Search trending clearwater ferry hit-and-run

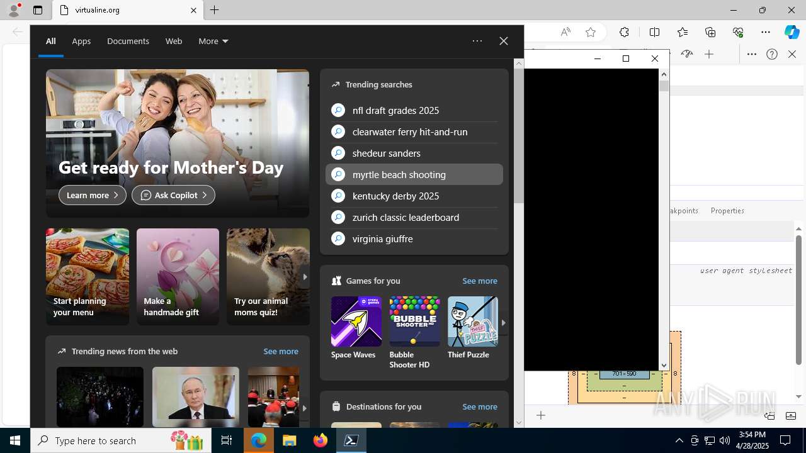(414, 131)
